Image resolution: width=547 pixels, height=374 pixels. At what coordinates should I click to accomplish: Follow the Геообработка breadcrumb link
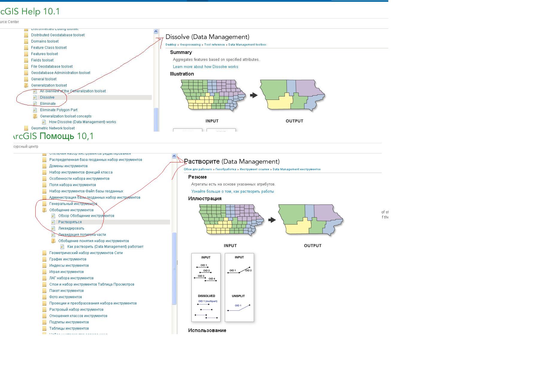(x=226, y=169)
